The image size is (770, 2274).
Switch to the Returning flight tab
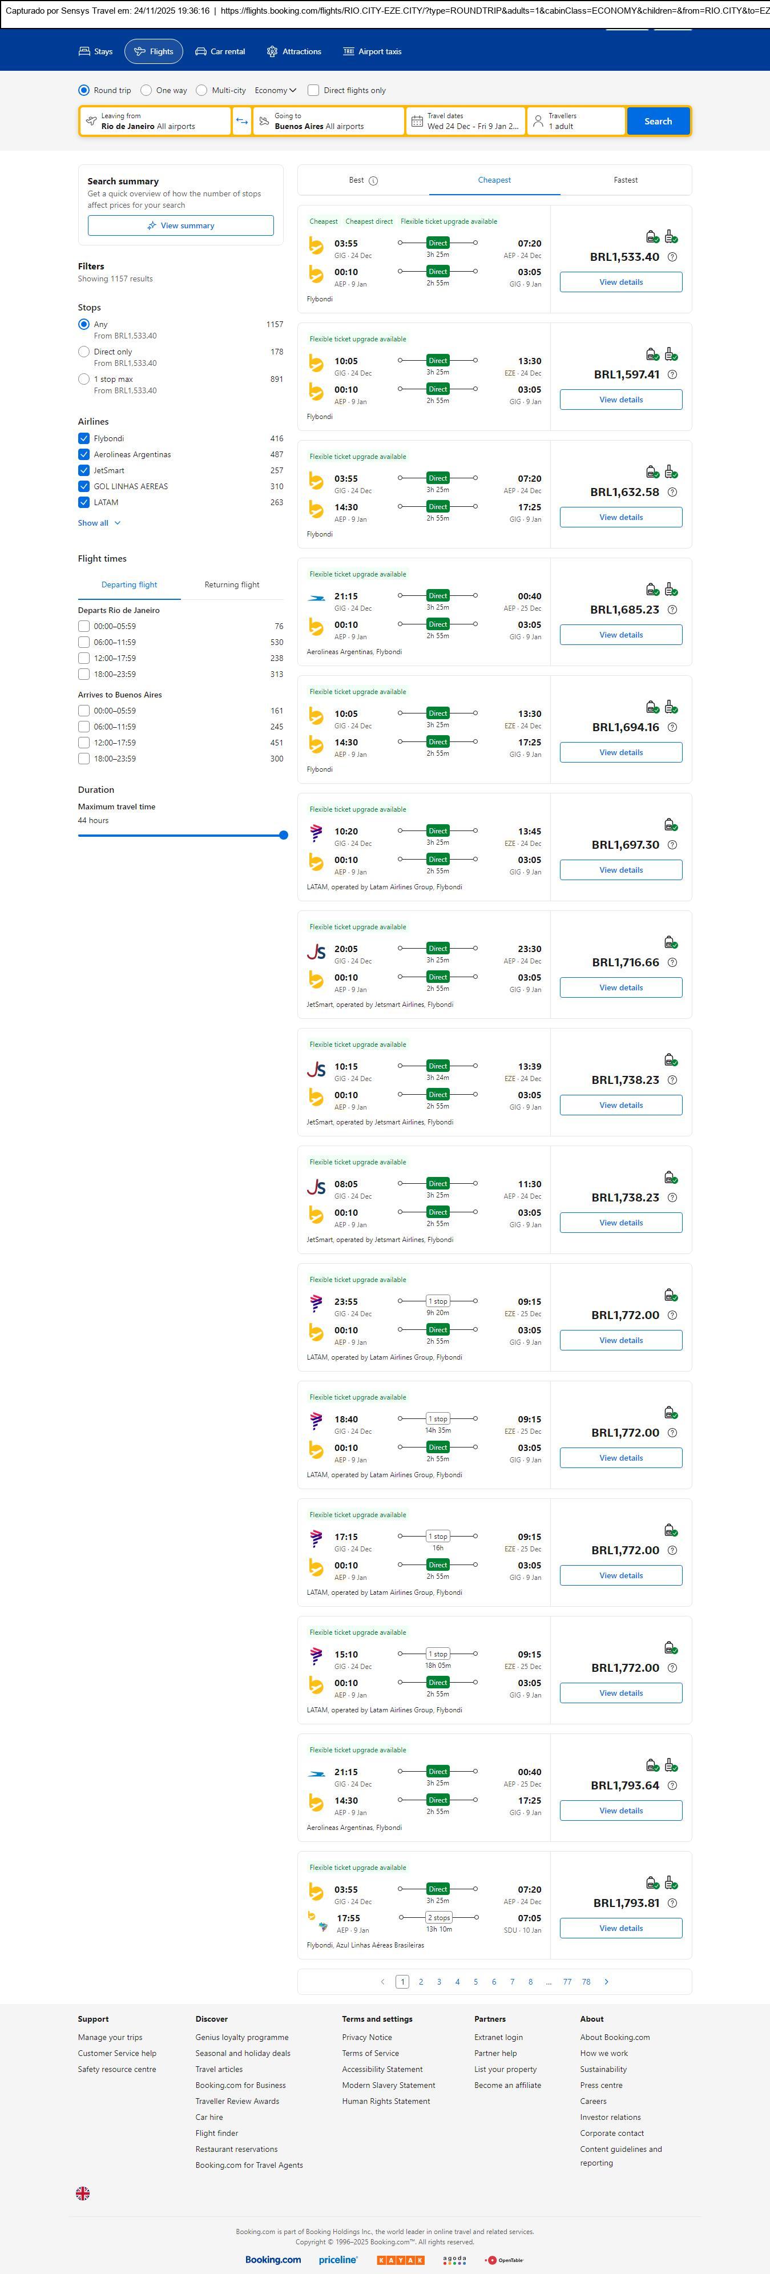click(231, 584)
